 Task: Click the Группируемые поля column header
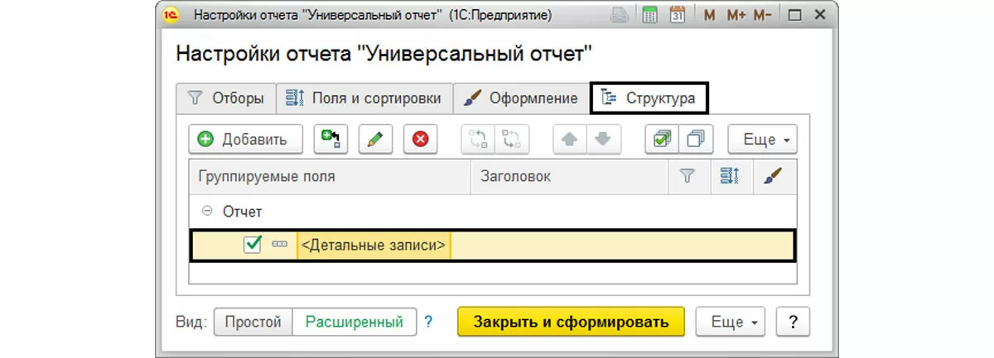pos(330,176)
